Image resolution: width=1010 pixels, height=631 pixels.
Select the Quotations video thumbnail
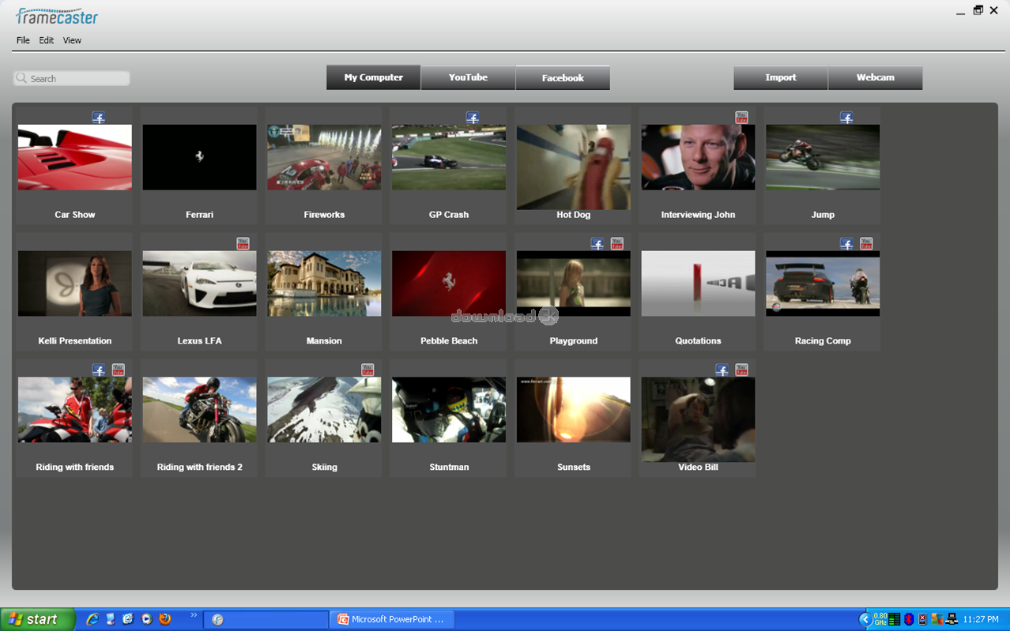point(698,284)
